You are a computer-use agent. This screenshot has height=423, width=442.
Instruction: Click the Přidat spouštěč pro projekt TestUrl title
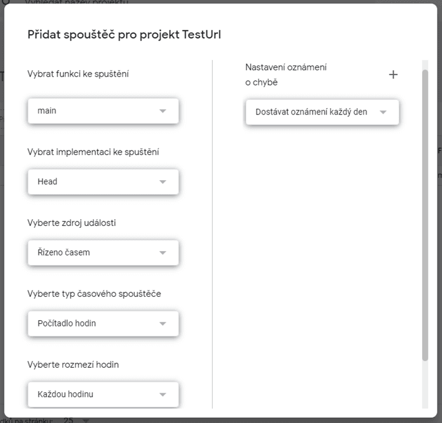click(x=124, y=35)
